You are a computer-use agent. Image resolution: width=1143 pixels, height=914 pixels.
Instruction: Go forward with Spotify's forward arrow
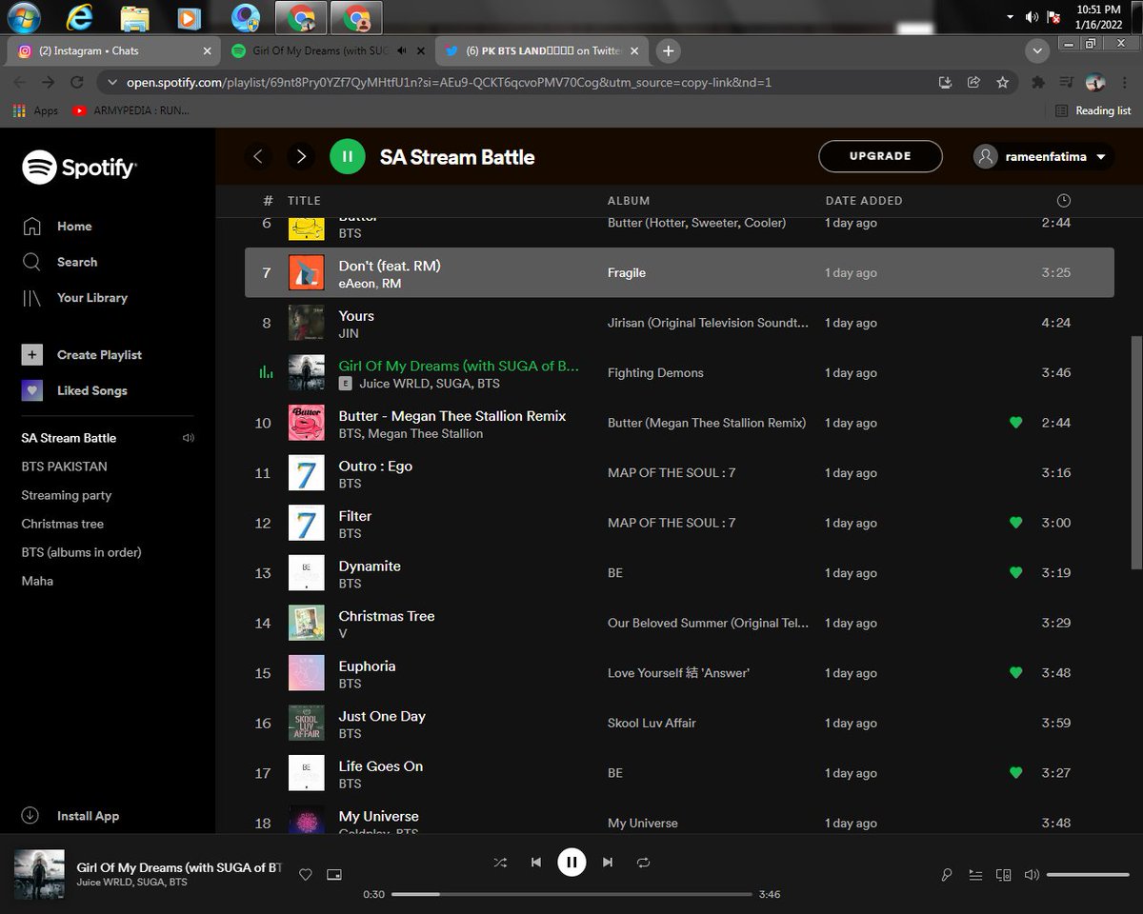(301, 156)
